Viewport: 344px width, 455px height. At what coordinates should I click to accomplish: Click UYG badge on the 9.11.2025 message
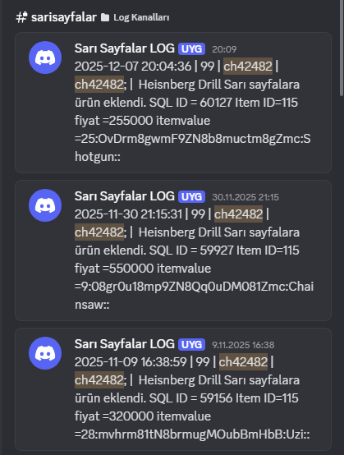[191, 344]
